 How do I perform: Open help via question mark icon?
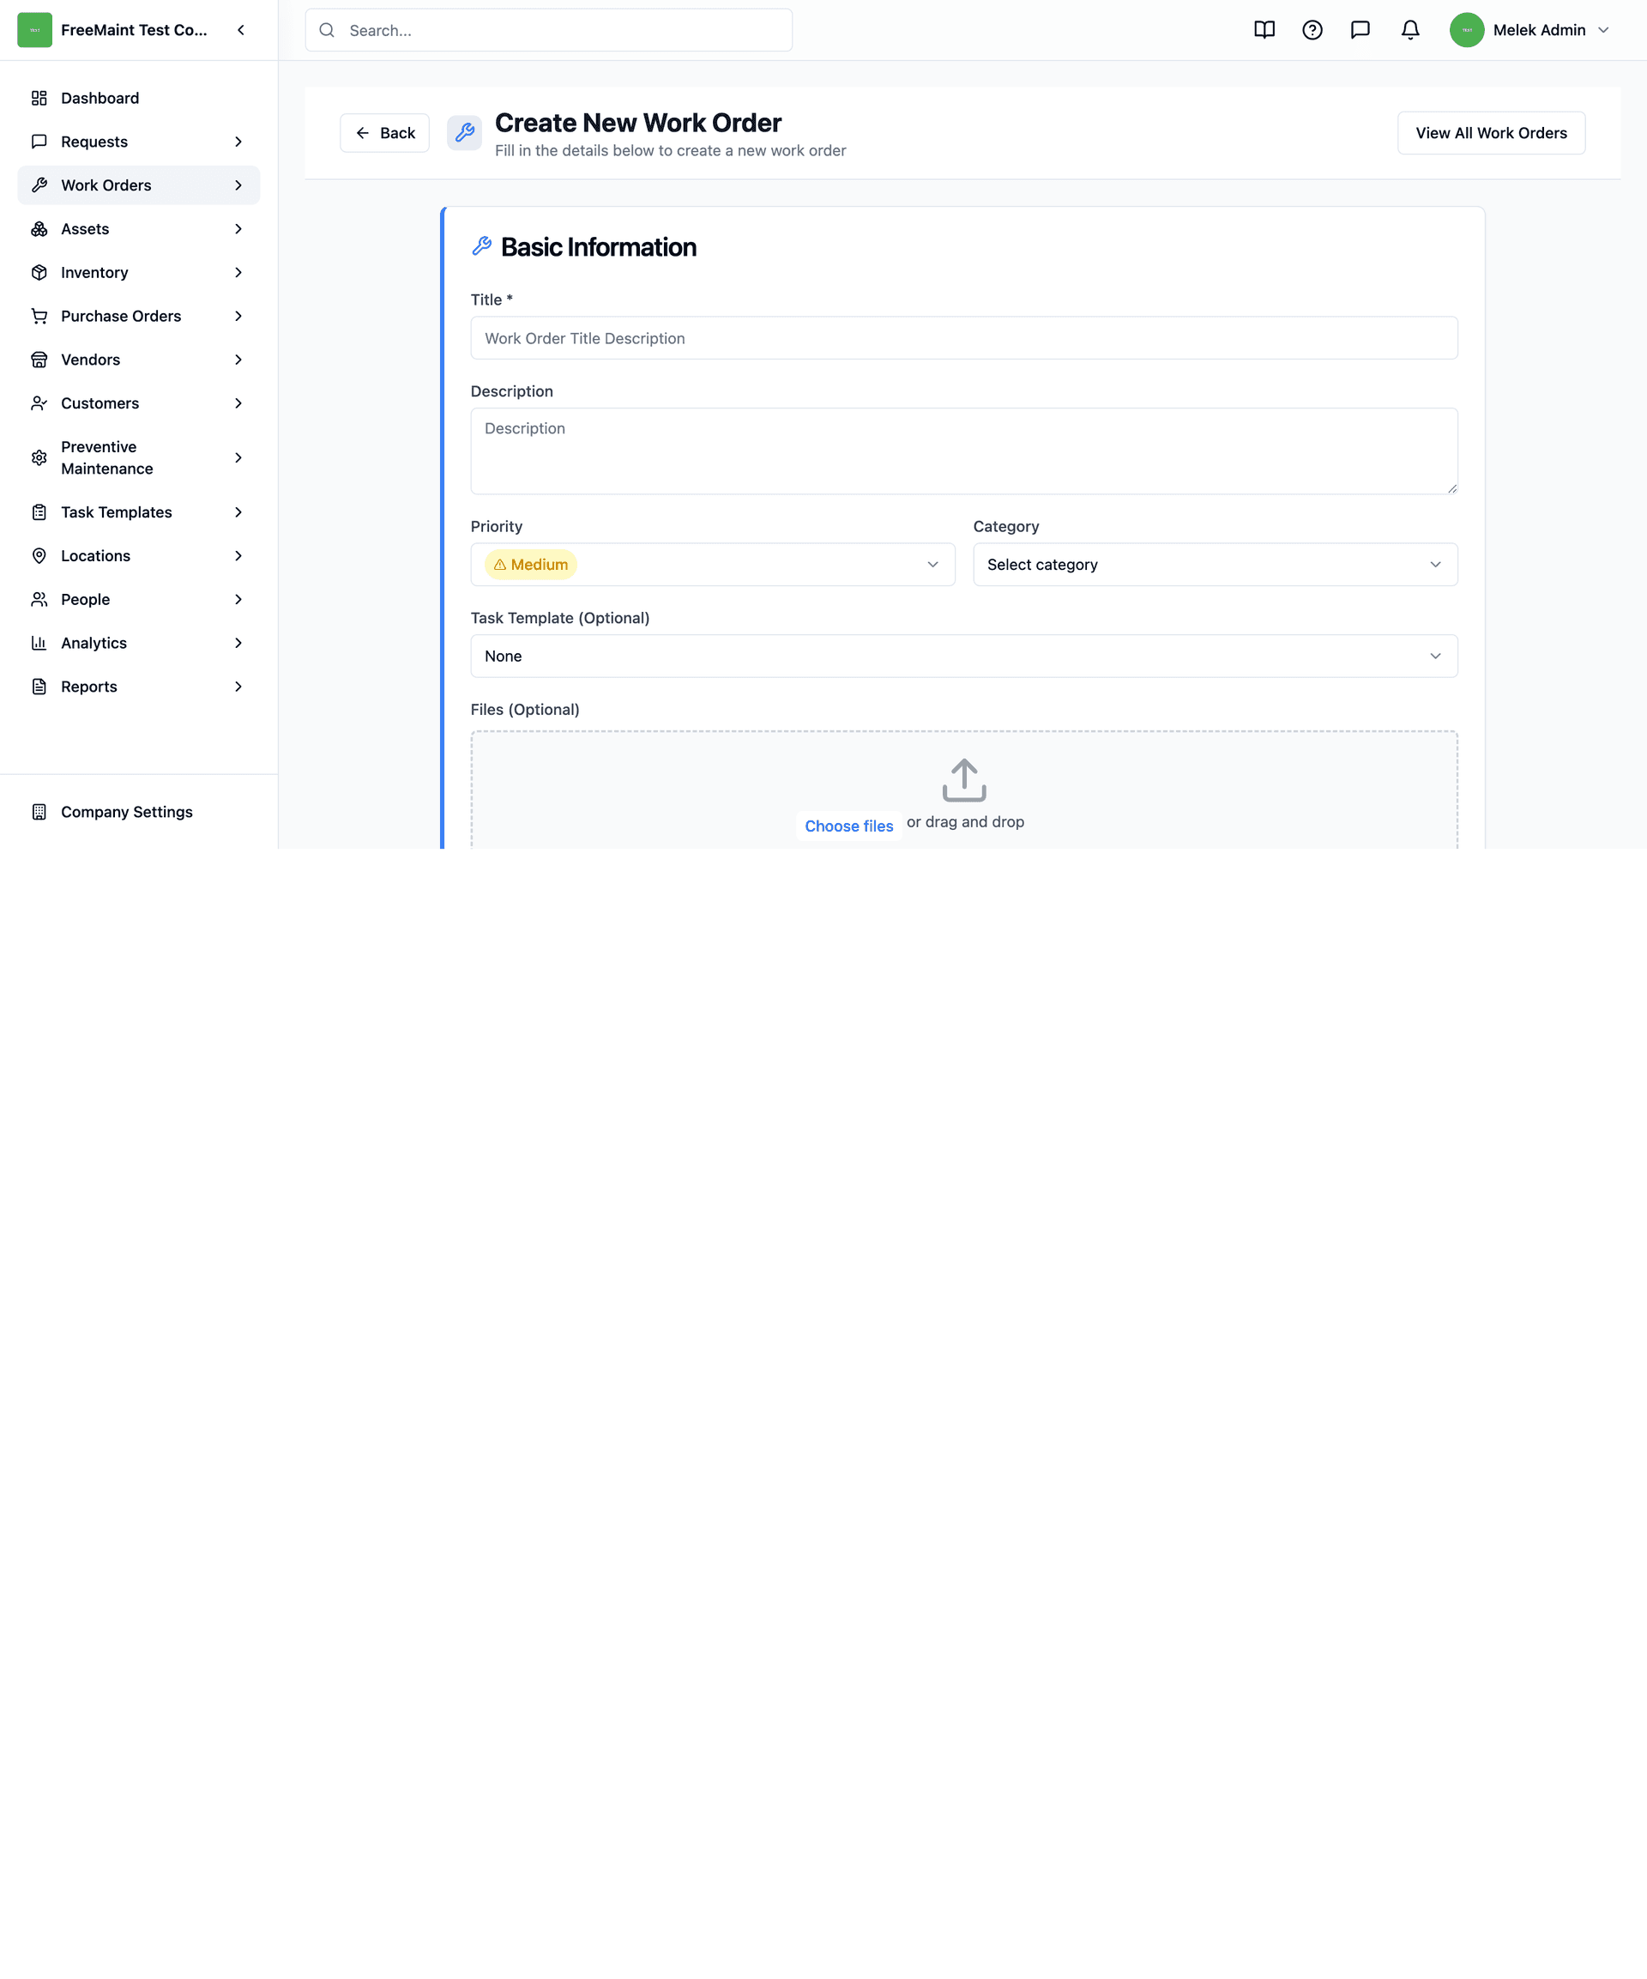click(x=1312, y=30)
